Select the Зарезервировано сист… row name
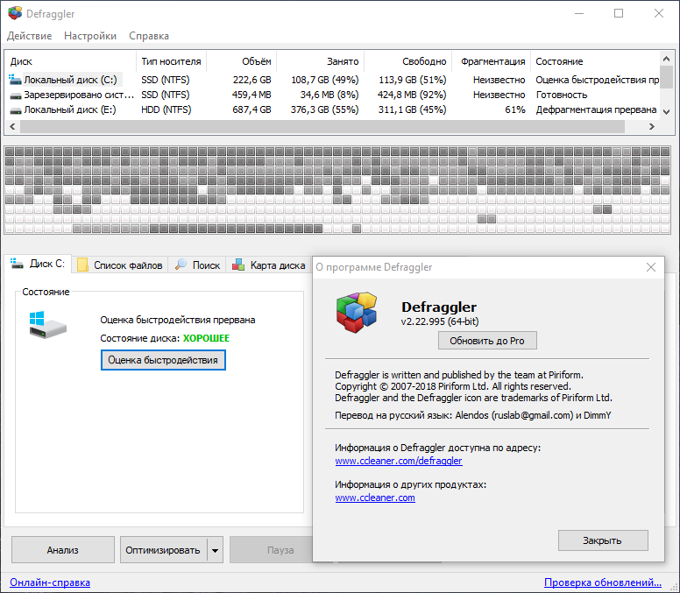This screenshot has width=680, height=593. tap(79, 95)
